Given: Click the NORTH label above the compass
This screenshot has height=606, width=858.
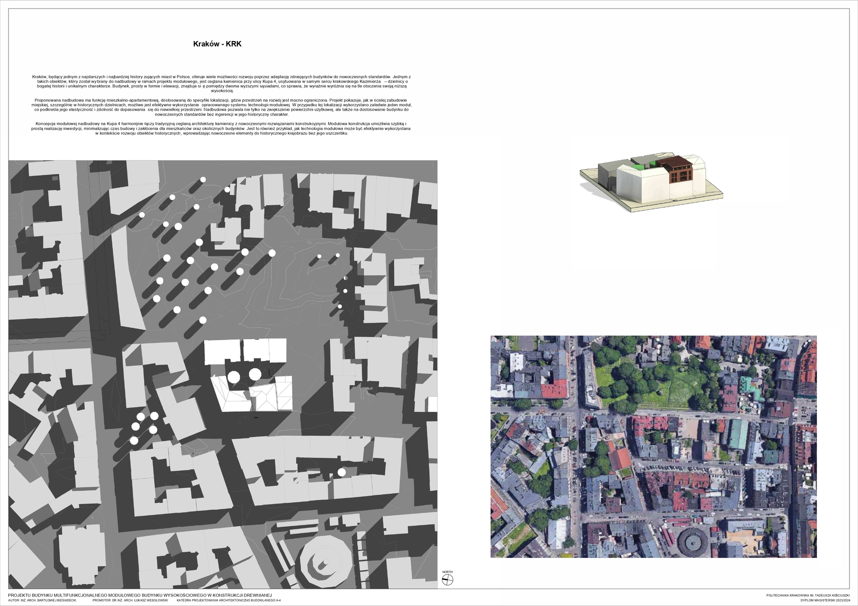Looking at the screenshot, I should pyautogui.click(x=447, y=572).
